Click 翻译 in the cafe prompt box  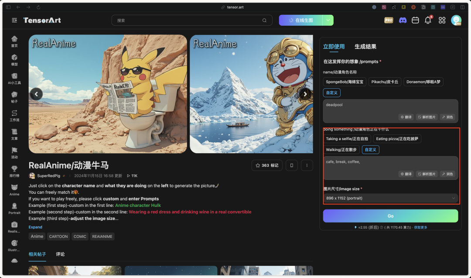coord(406,174)
